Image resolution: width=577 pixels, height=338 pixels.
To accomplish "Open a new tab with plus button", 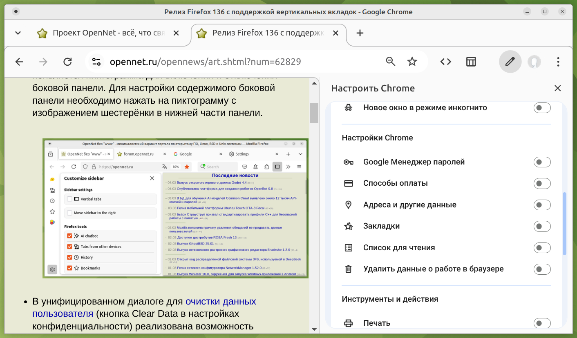I will click(x=360, y=33).
